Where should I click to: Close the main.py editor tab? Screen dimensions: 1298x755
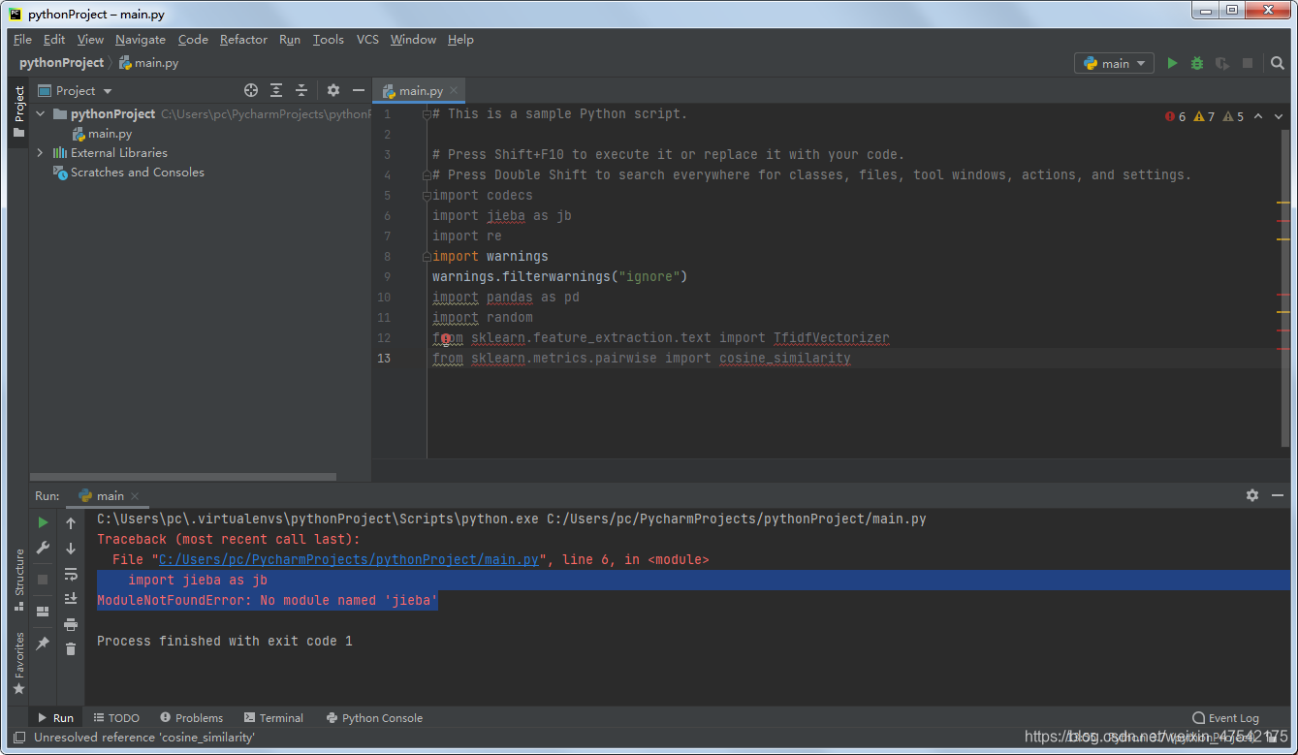pyautogui.click(x=454, y=90)
